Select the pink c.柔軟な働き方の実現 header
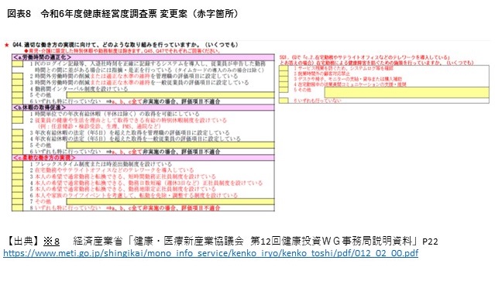Screen dimensions: 495x281 143,158
